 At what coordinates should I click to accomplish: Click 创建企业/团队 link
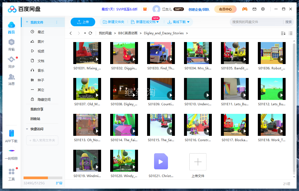click(x=199, y=9)
